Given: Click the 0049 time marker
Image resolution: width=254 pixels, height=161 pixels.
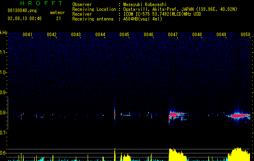Looking at the screenshot, I should (221, 35).
